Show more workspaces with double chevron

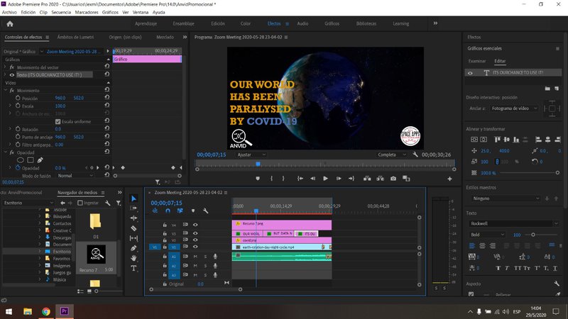pos(435,23)
